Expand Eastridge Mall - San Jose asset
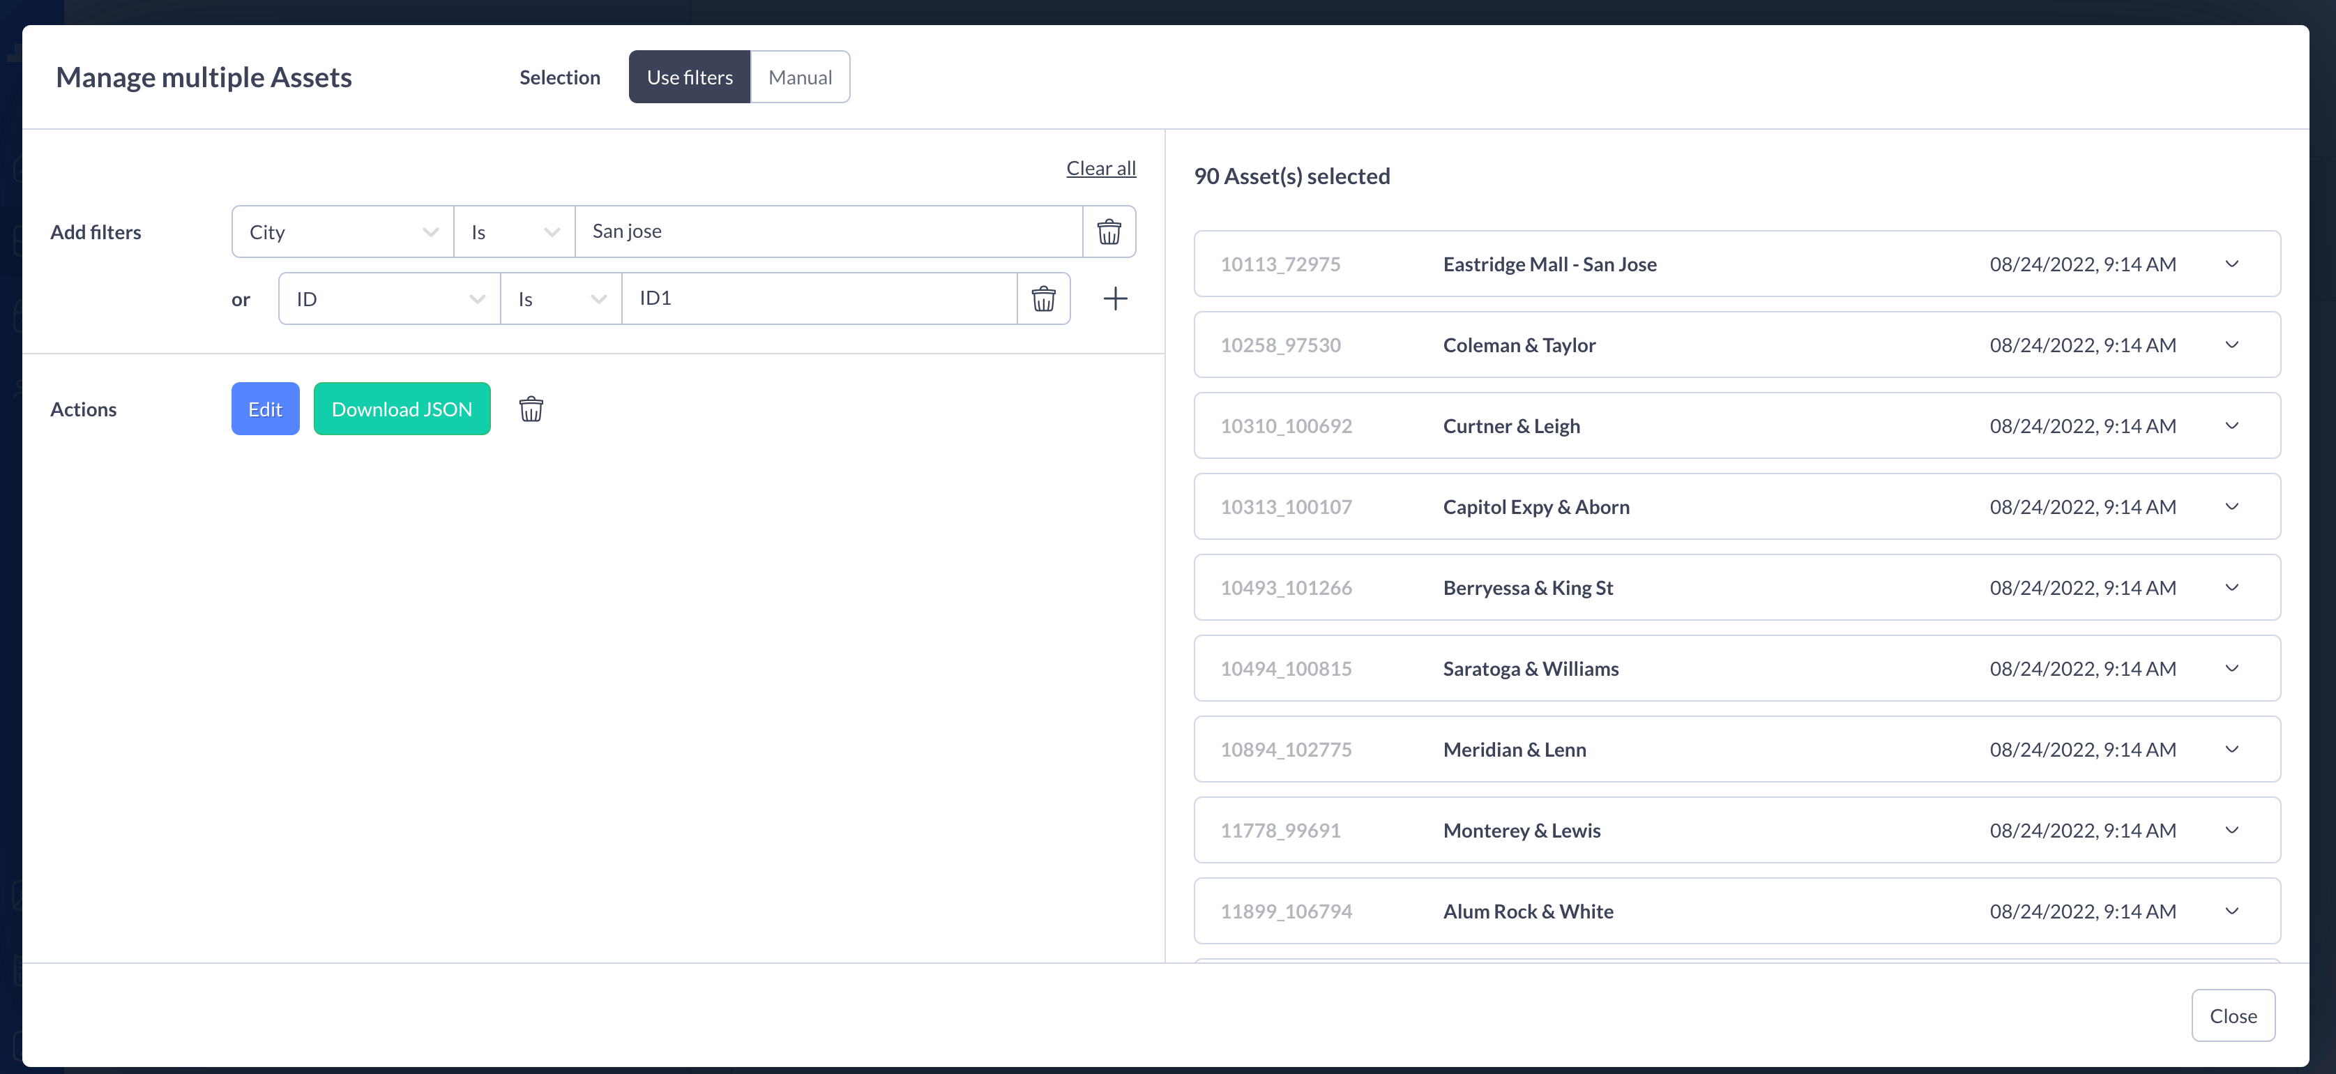The image size is (2336, 1074). tap(2231, 264)
